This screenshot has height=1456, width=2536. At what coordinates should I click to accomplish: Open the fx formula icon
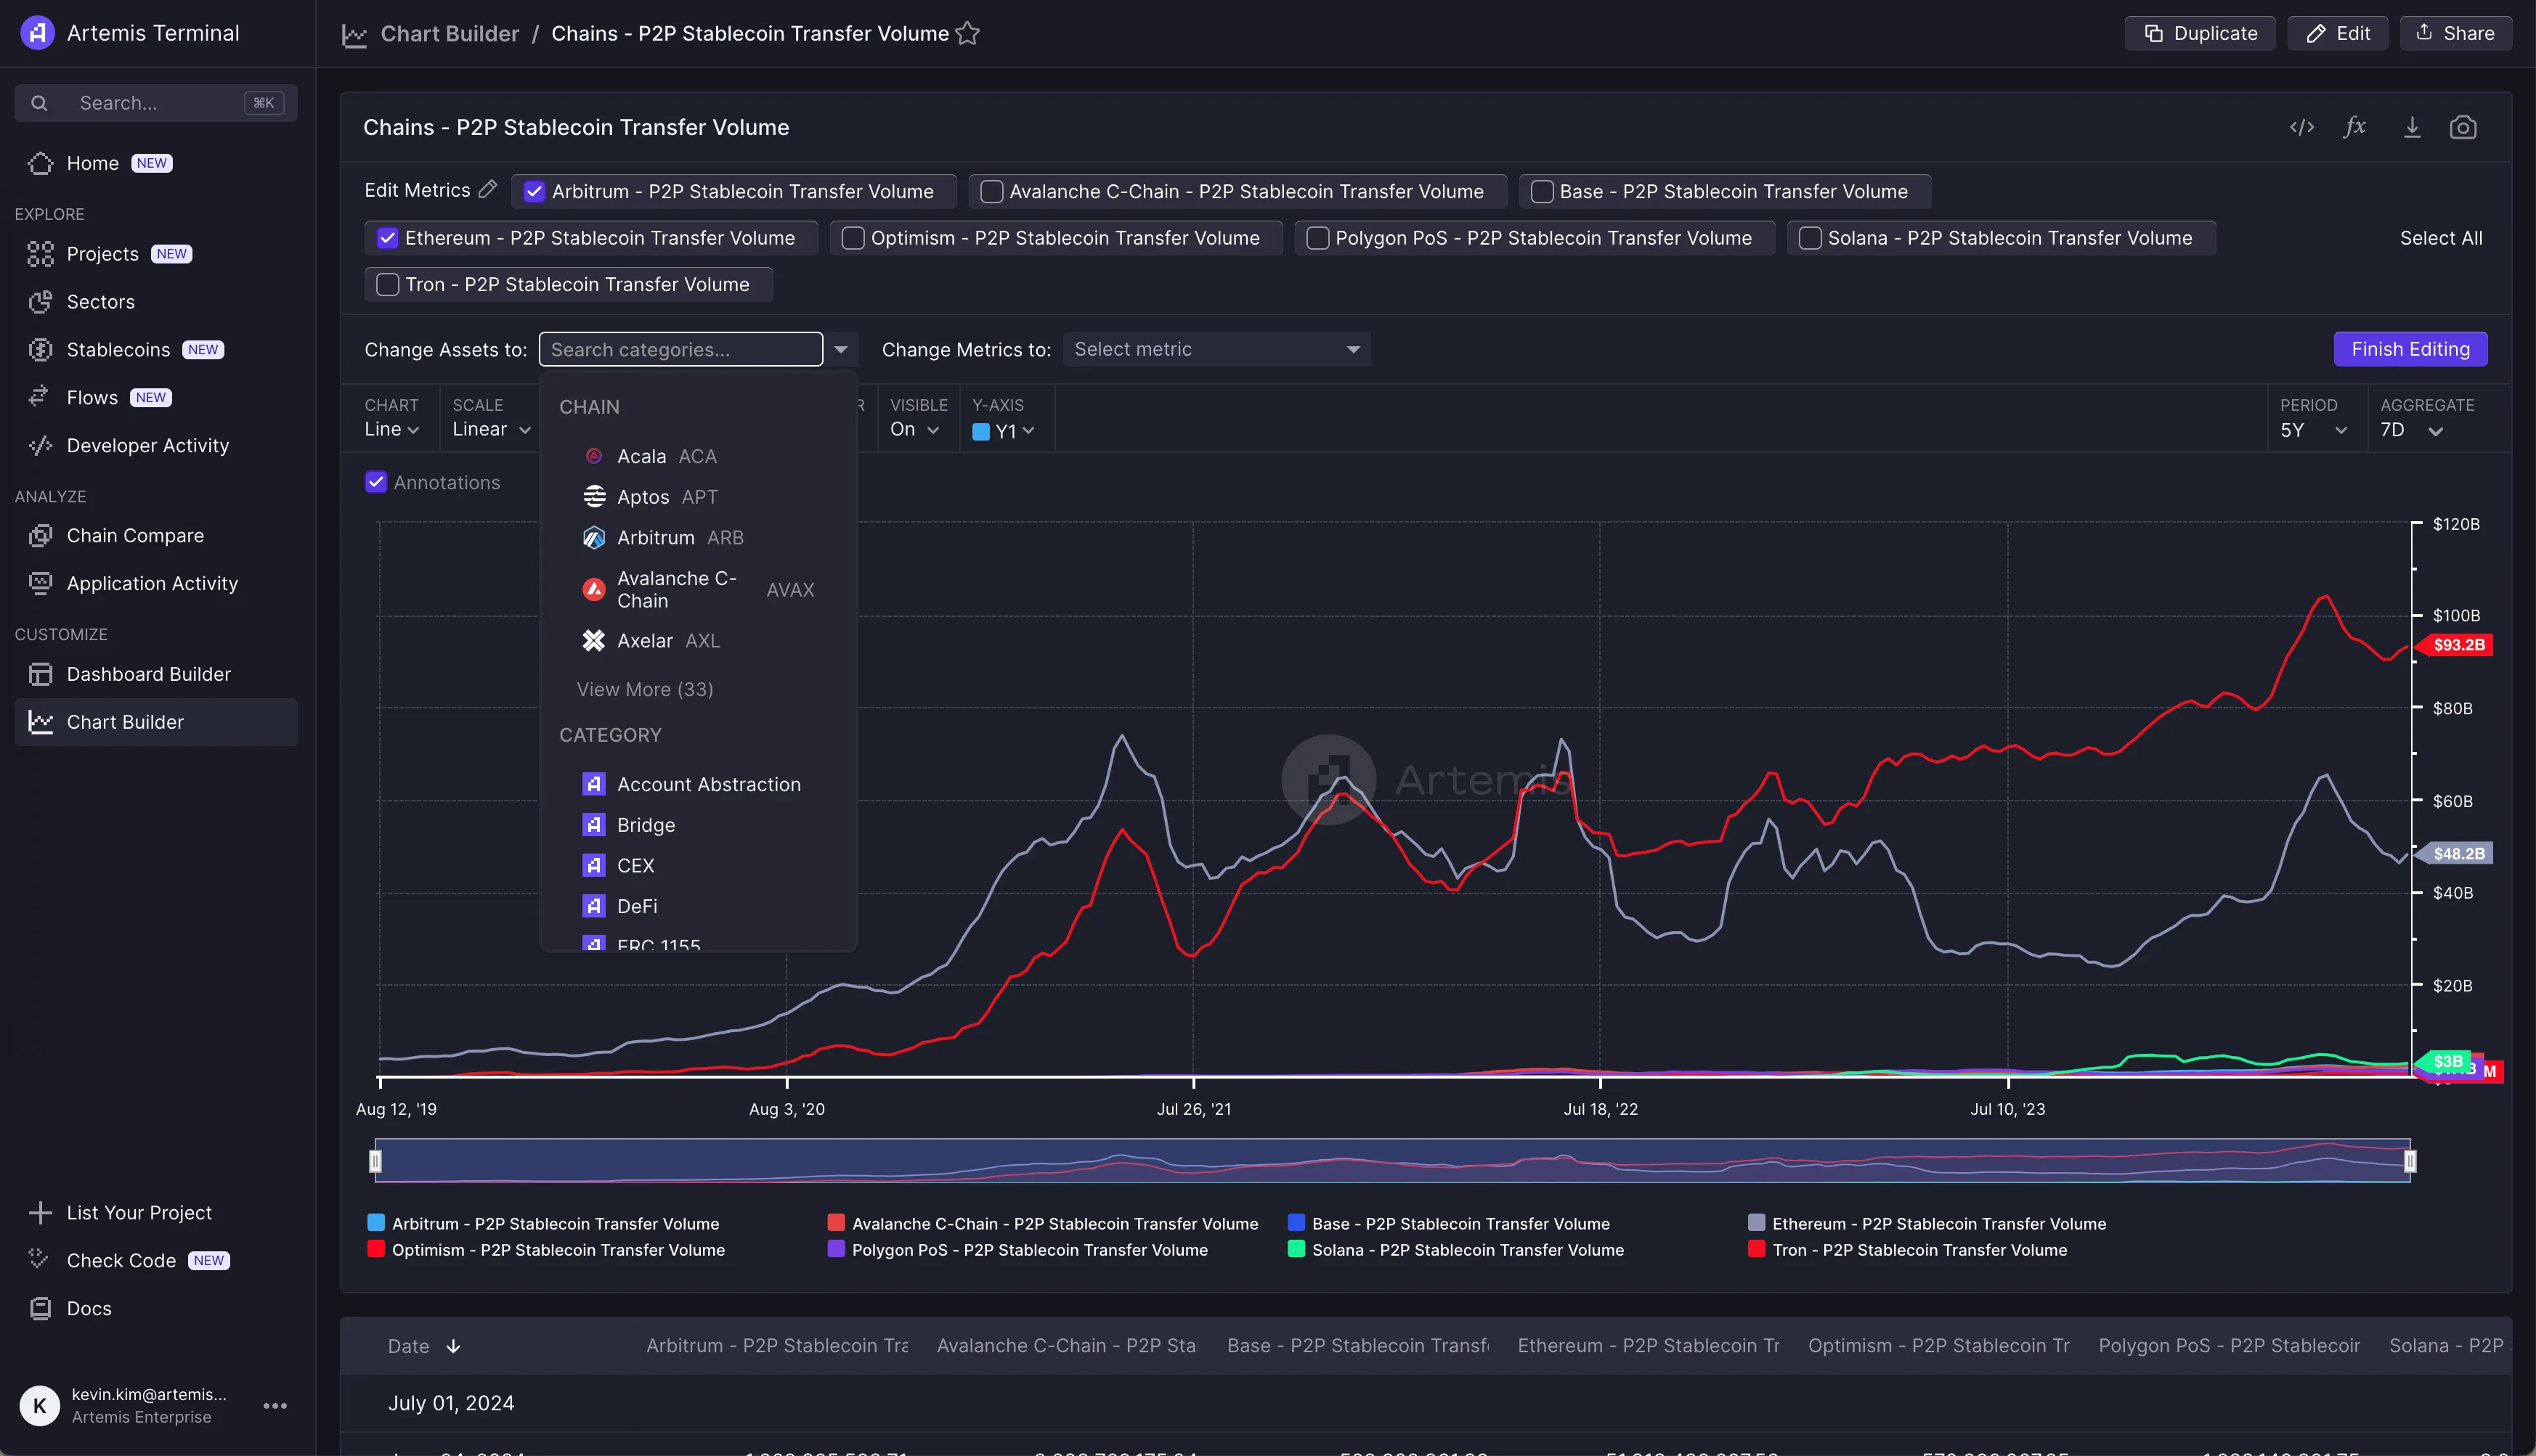pyautogui.click(x=2355, y=127)
